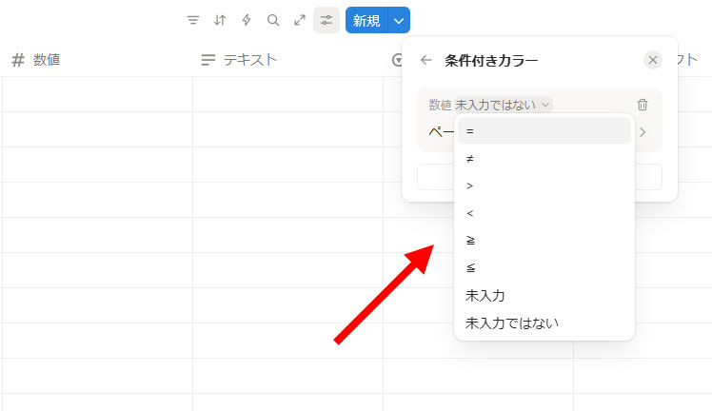Click the lightning automation icon
The width and height of the screenshot is (712, 411).
[x=247, y=20]
